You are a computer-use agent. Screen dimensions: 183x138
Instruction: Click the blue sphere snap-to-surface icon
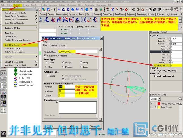(87, 9)
